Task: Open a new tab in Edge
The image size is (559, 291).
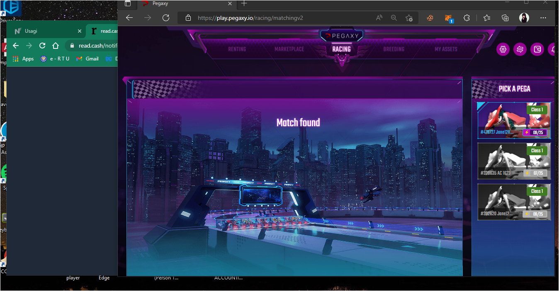Action: 244,3
